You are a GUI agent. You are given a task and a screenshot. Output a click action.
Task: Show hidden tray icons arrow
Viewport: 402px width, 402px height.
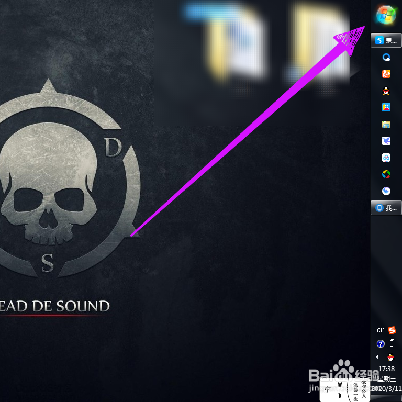[x=377, y=356]
